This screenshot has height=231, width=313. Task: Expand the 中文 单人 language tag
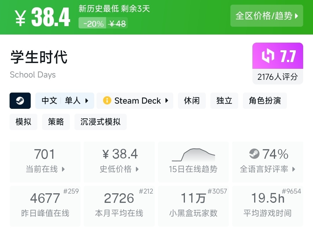point(65,101)
